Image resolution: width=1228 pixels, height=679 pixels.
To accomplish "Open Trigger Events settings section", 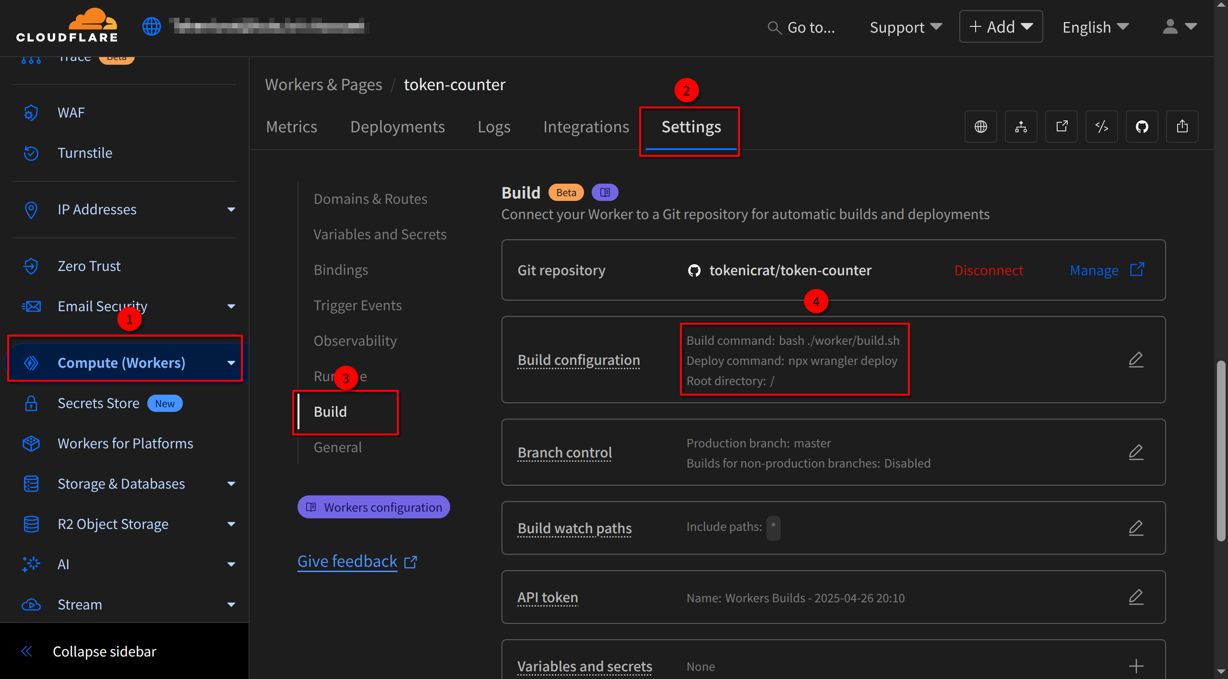I will click(358, 305).
